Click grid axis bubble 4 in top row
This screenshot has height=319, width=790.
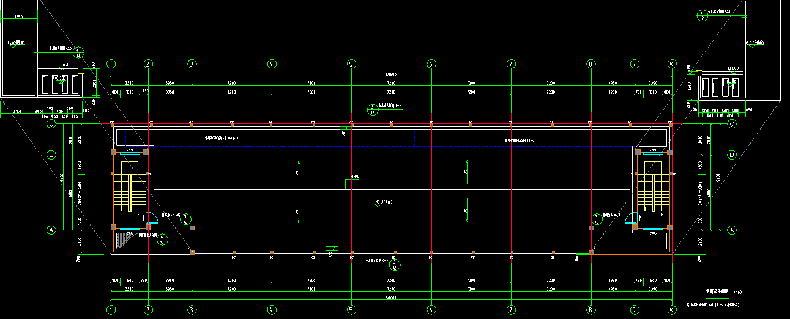pos(271,64)
